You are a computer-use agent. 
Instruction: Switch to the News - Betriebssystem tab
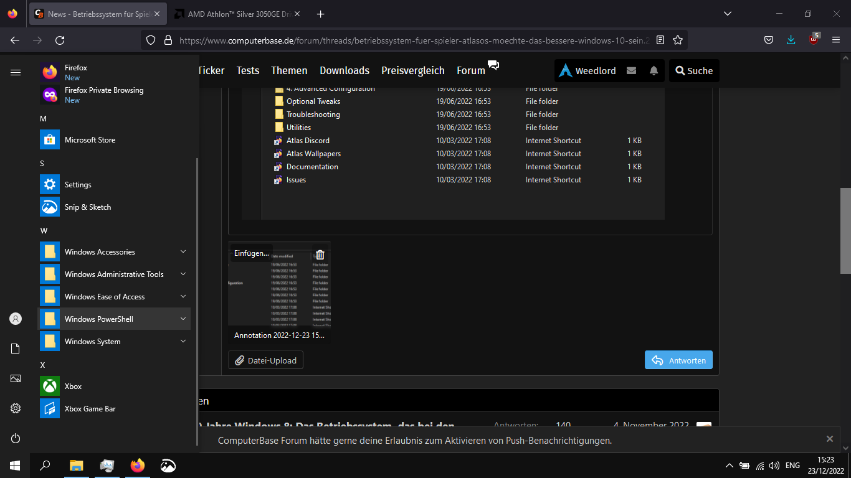98,14
